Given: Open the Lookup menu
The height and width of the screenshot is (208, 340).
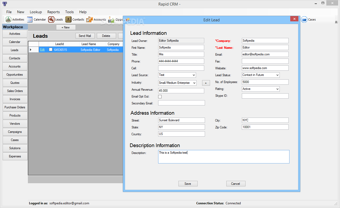Looking at the screenshot, I should pos(36,12).
